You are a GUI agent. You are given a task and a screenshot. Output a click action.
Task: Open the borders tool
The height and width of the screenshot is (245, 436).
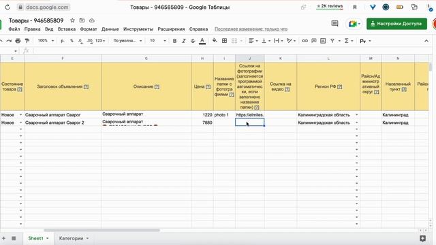coord(224,41)
